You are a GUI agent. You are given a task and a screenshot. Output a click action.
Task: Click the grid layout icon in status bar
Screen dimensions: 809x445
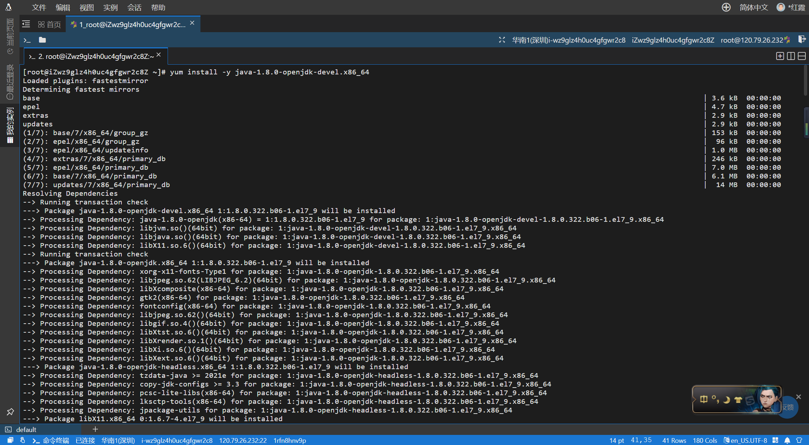click(775, 440)
